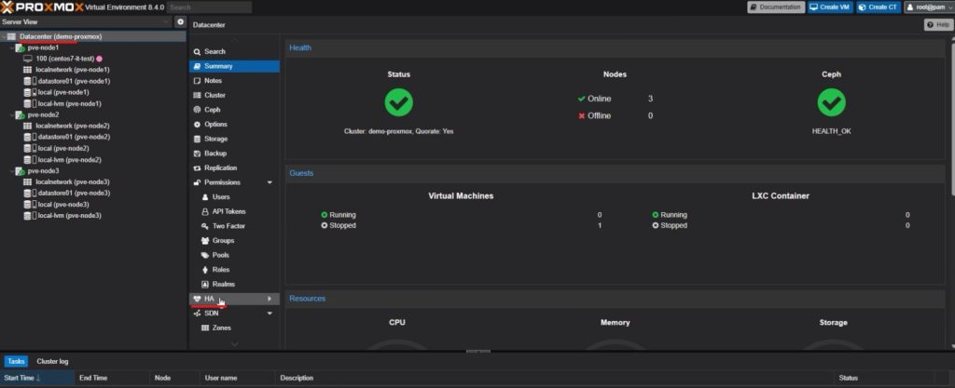Select the pve-node3 server icon
The width and height of the screenshot is (955, 388).
pos(20,171)
